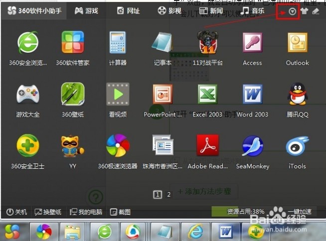Go to page 2 of apps

(x=168, y=195)
